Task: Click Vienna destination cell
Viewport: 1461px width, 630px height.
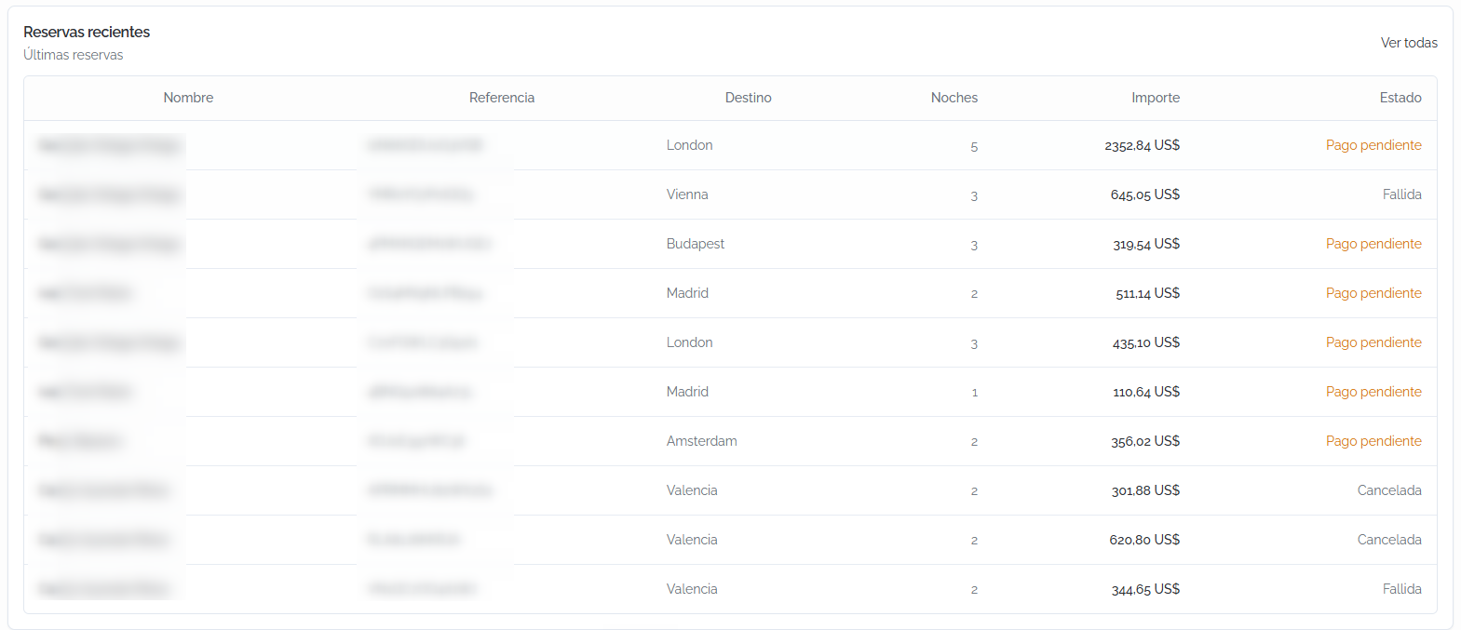Action: click(687, 194)
